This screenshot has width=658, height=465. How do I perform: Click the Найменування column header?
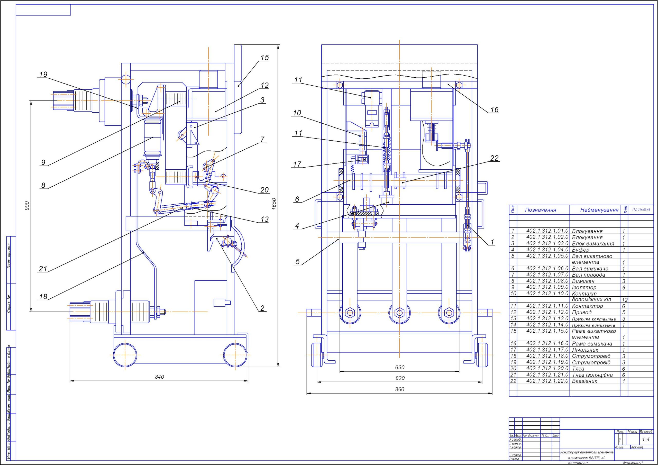600,210
